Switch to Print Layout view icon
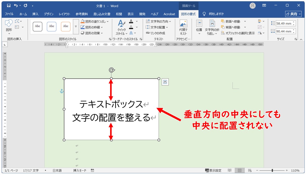 (x=239, y=170)
